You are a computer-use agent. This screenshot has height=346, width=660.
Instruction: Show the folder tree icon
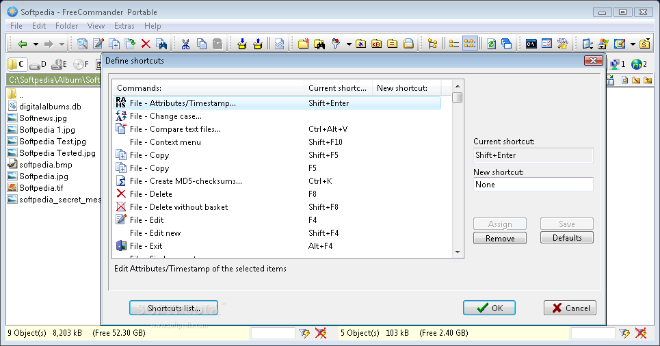(x=432, y=44)
